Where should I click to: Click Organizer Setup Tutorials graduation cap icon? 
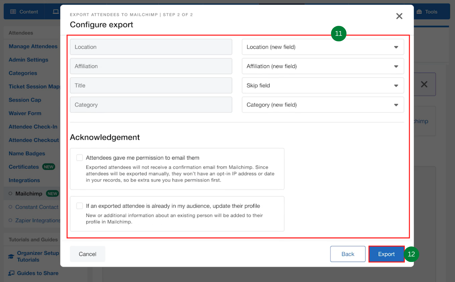[x=11, y=256]
